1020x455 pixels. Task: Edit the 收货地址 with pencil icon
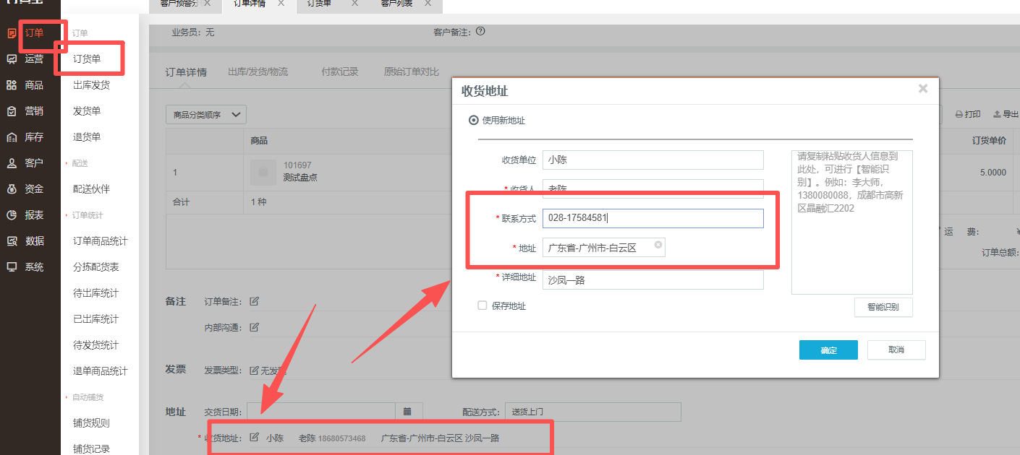click(x=254, y=438)
